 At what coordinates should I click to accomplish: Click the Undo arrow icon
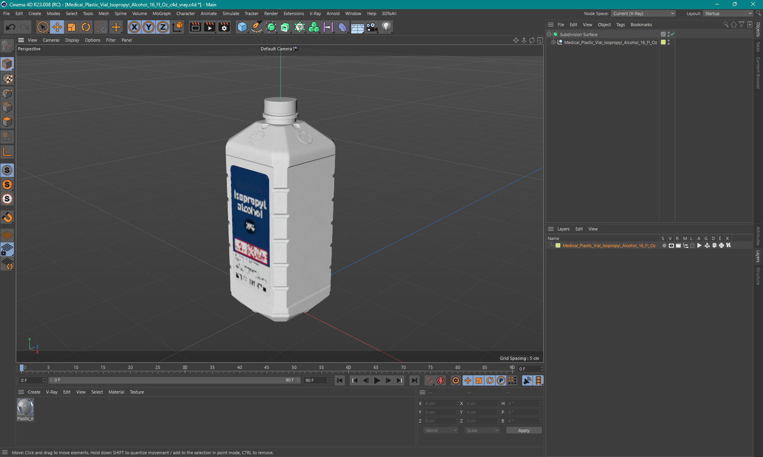[x=11, y=27]
